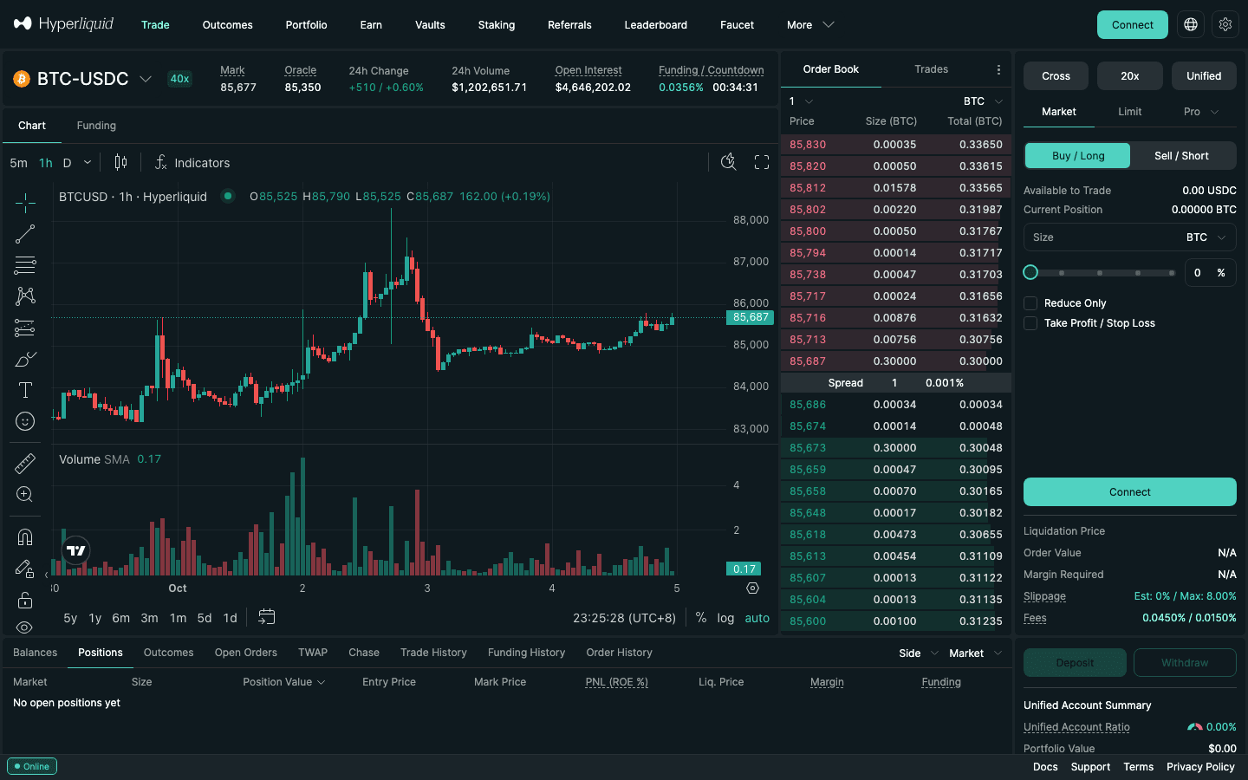Enable Reduce Only checkbox
The image size is (1248, 780).
pos(1030,303)
